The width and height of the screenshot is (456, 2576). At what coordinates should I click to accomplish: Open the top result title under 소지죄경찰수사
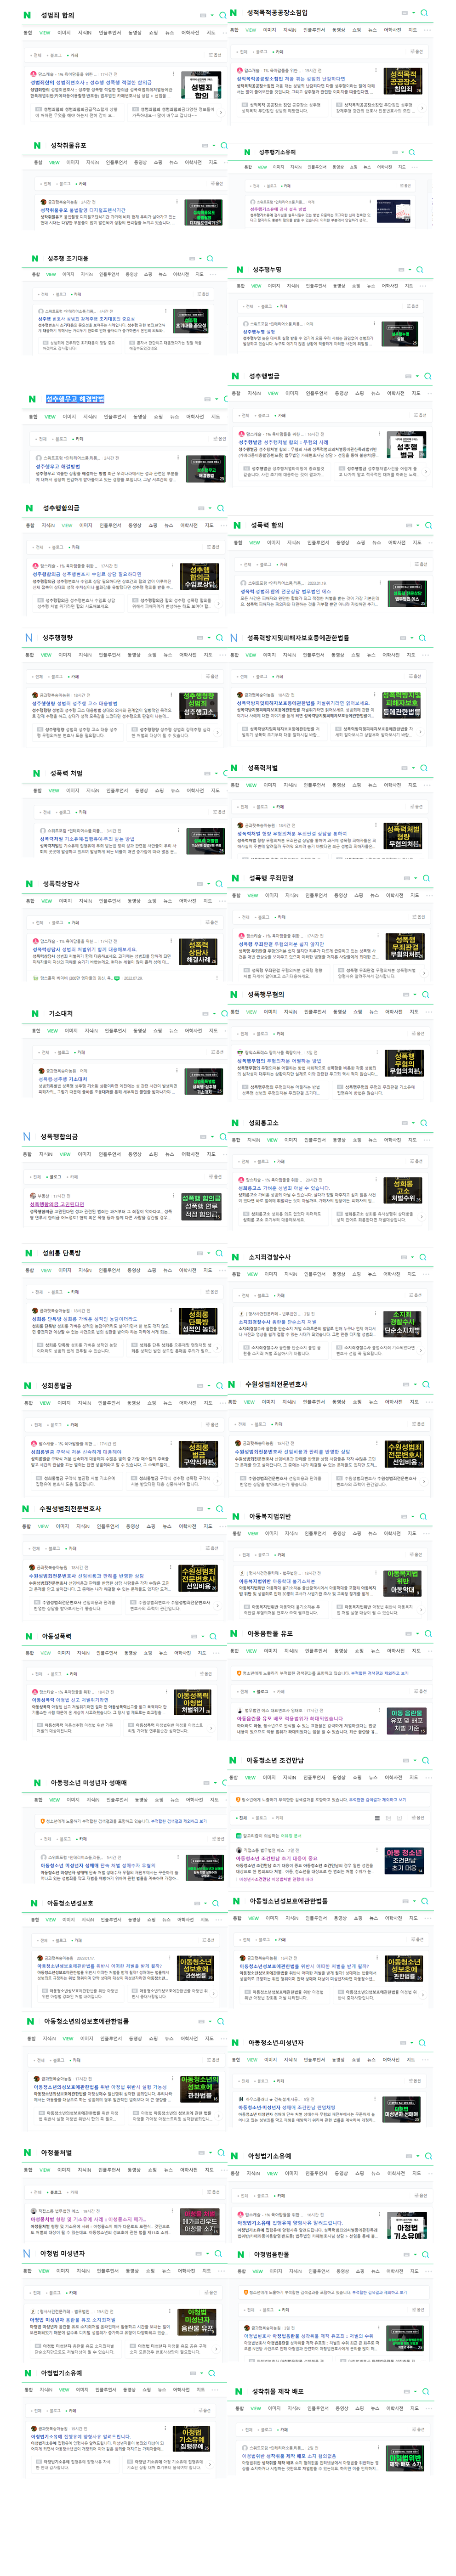tap(277, 1322)
